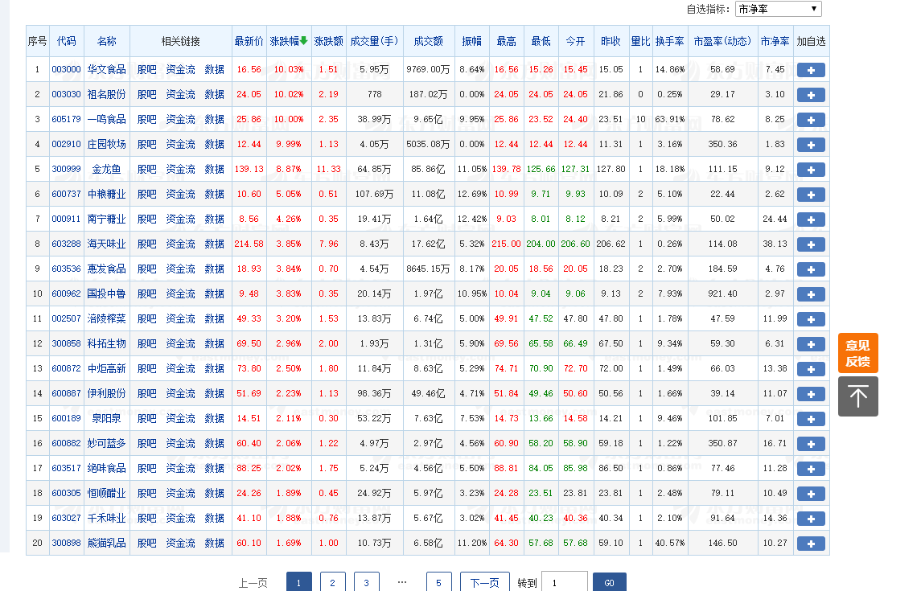Open 股吧 link for 海天味业
This screenshot has height=591, width=921.
[x=147, y=244]
